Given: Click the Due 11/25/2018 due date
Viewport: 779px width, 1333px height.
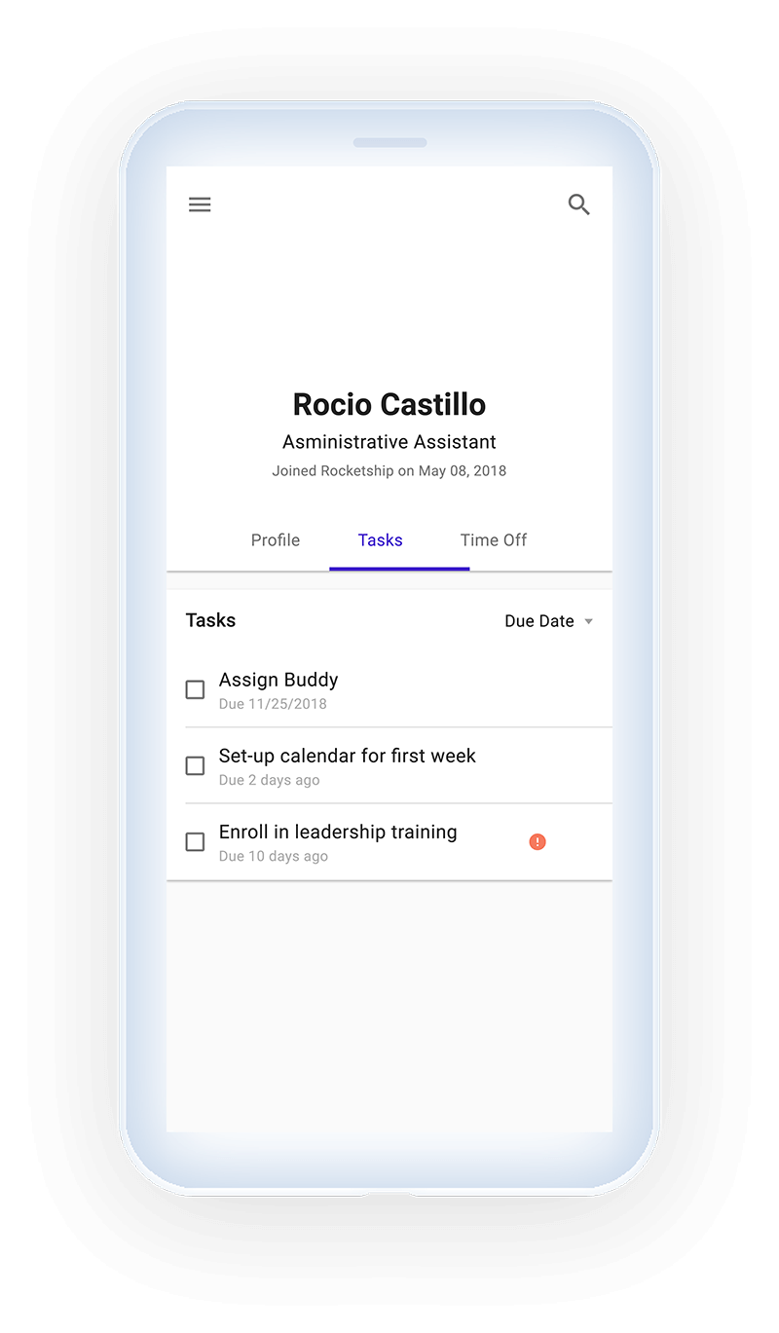Looking at the screenshot, I should pyautogui.click(x=273, y=704).
